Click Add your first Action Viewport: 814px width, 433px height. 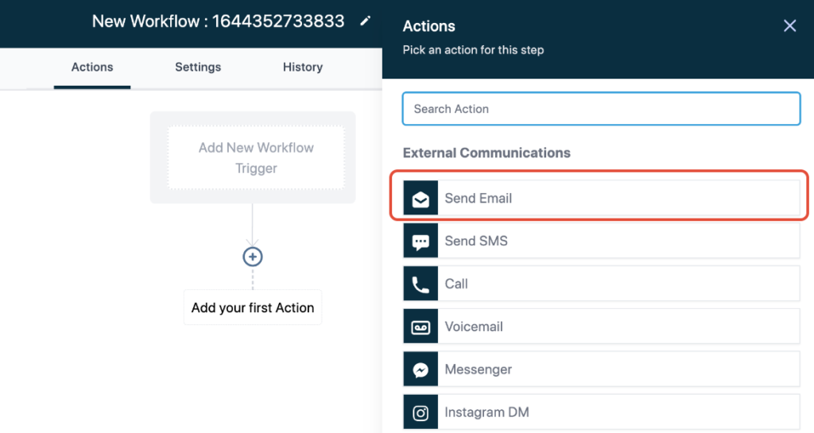[253, 307]
